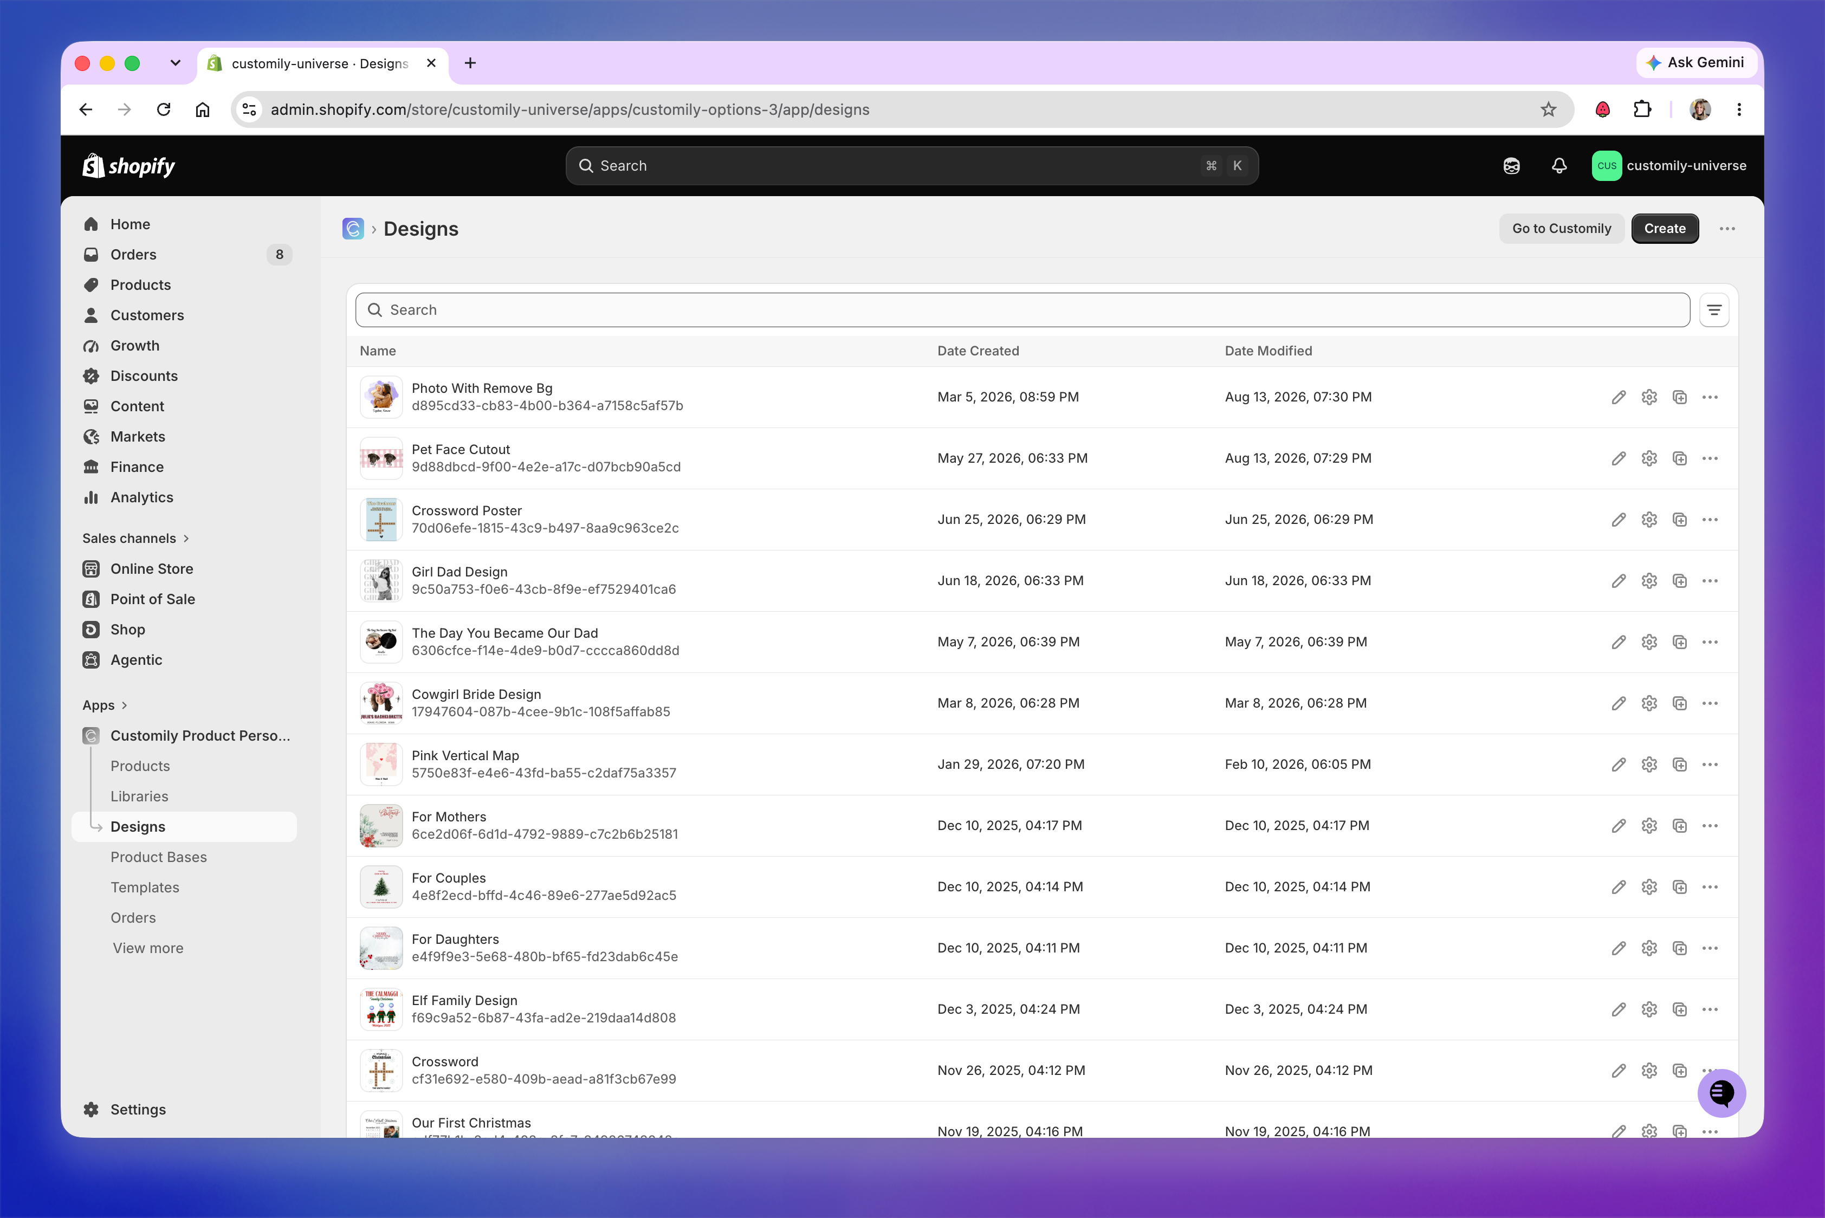Click the Date Modified column header
The image size is (1825, 1218).
point(1268,351)
